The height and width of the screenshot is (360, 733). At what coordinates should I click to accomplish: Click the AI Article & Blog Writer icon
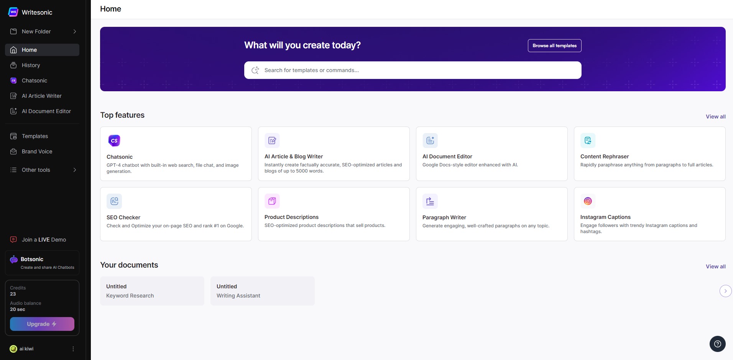pos(272,140)
